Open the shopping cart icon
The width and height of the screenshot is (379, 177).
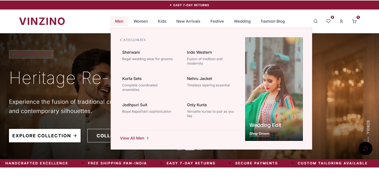(354, 21)
